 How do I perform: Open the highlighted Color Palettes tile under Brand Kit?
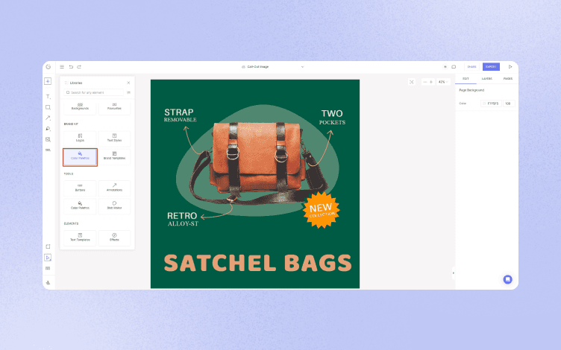tap(80, 157)
